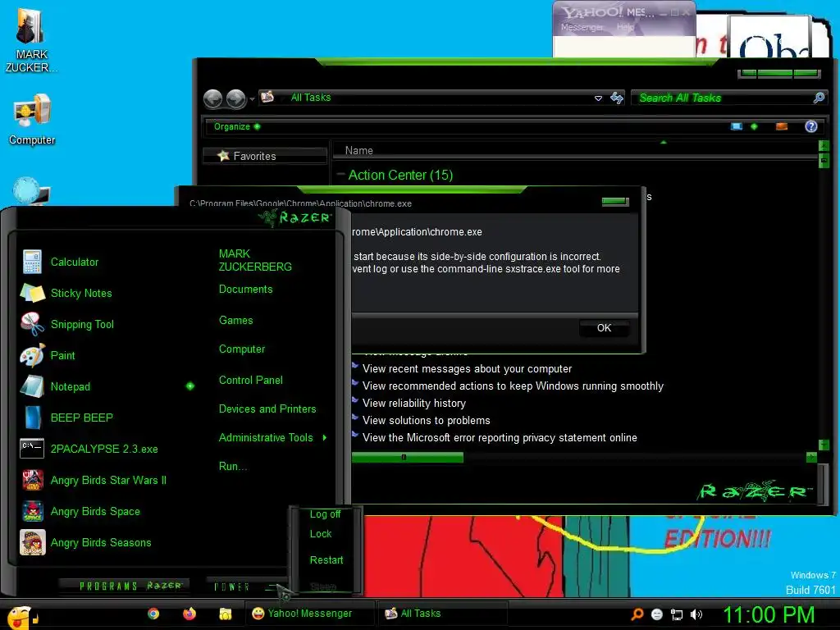Open file explorer taskbar icon
The image size is (840, 630).
pos(225,614)
